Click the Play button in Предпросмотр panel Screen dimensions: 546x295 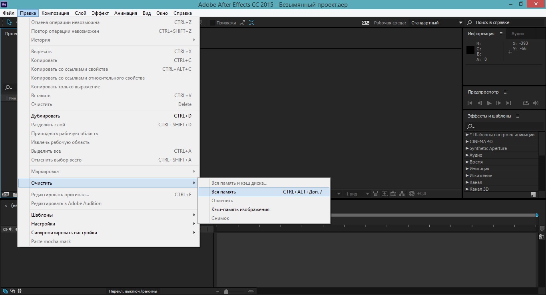coord(489,103)
